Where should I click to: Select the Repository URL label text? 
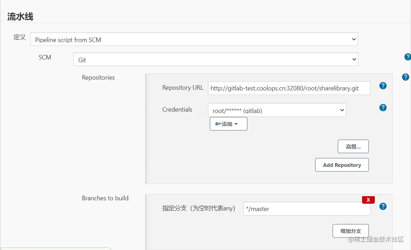pos(183,88)
